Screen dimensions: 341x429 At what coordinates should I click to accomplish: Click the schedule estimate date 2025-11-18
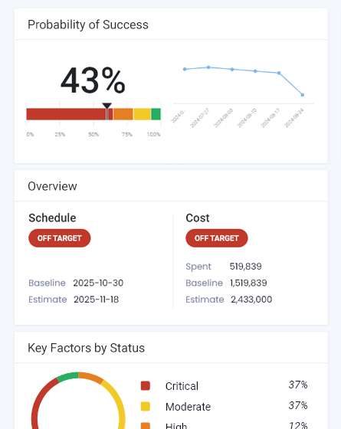click(96, 300)
